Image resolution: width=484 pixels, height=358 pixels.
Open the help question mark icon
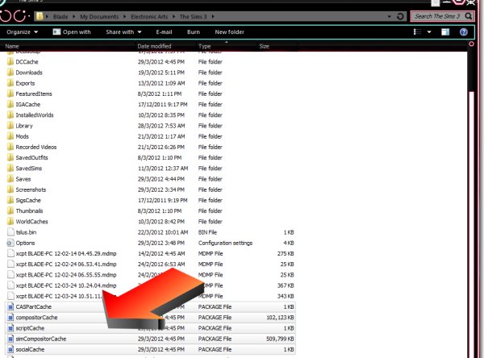click(x=463, y=32)
